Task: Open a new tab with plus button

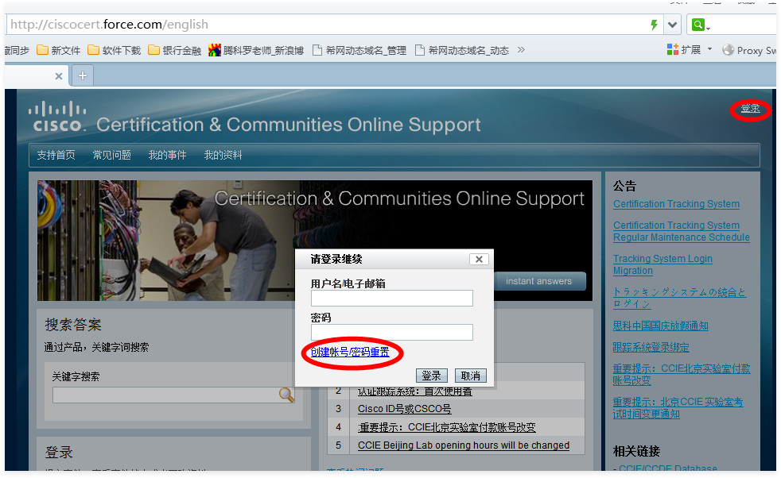Action: point(83,75)
